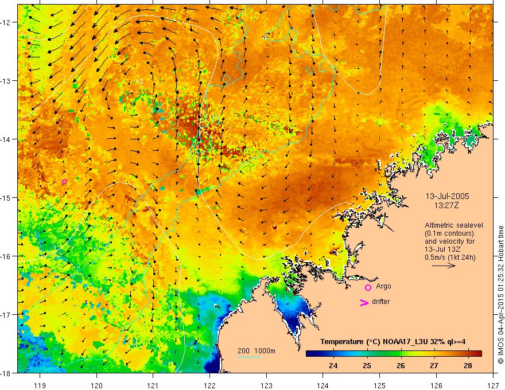Click the latitude axis label '-18'
The height and width of the screenshot is (390, 505).
(6, 373)
